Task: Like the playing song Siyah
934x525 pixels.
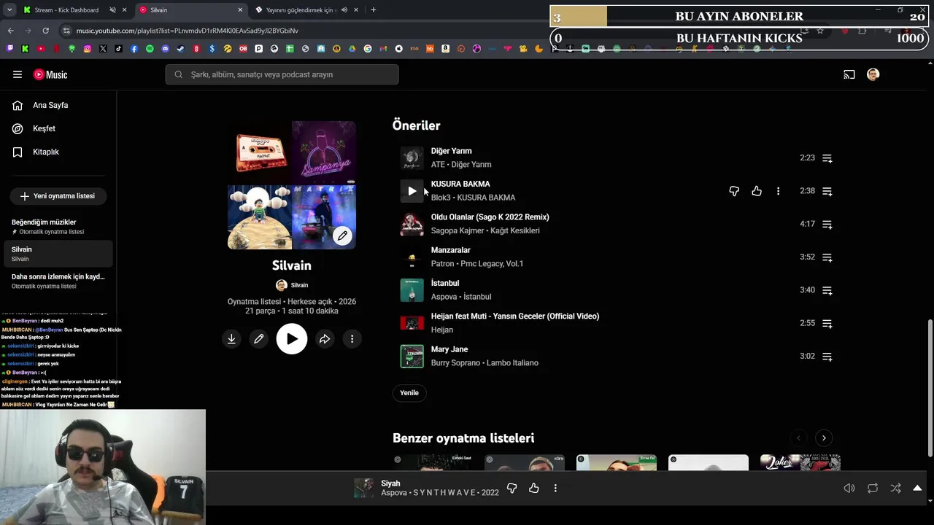Action: pyautogui.click(x=534, y=488)
